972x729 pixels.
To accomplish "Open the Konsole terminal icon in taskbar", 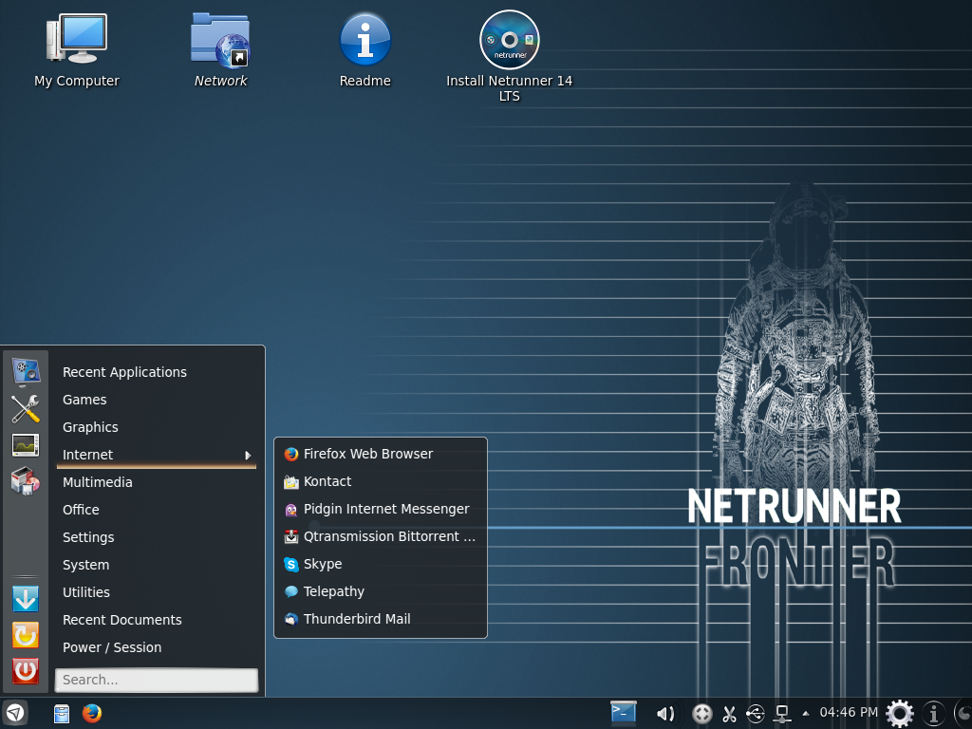I will tap(624, 712).
